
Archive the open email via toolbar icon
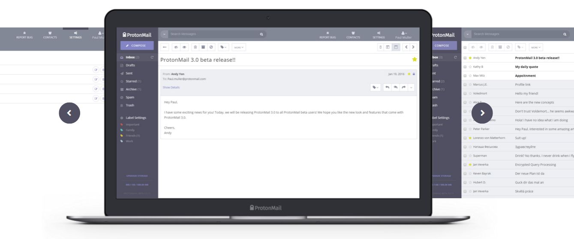203,47
